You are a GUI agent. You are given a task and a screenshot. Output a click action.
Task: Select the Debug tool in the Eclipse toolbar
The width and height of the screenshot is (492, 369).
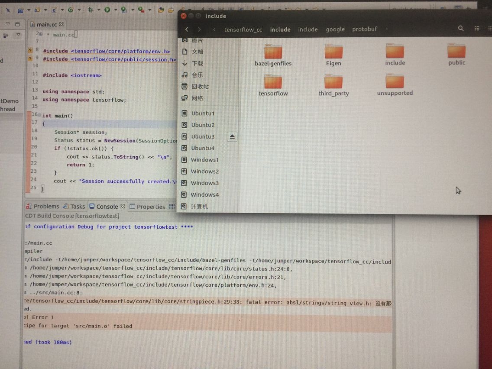tap(91, 10)
